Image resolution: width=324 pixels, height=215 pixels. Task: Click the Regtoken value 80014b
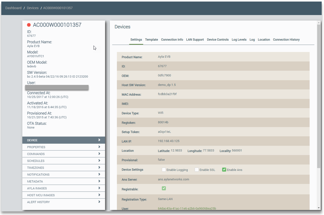click(x=163, y=122)
